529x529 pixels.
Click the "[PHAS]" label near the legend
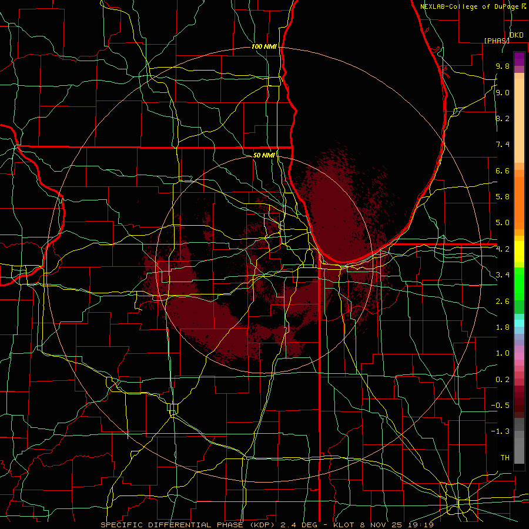[x=497, y=41]
